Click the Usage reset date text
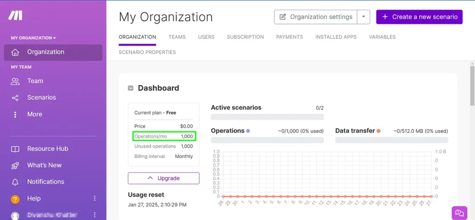Screen dimensions: 475x220 (x=157, y=205)
